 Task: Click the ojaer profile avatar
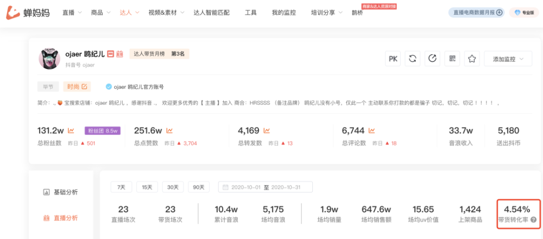pyautogui.click(x=49, y=59)
